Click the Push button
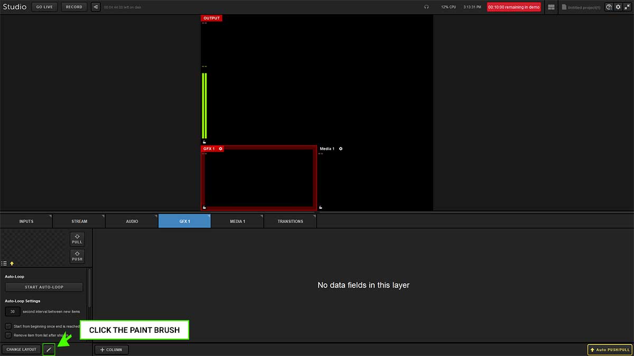634x356 pixels. coord(77,256)
